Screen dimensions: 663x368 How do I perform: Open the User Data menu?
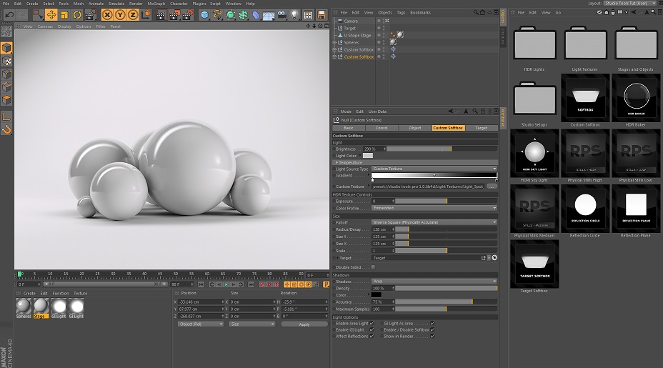377,111
